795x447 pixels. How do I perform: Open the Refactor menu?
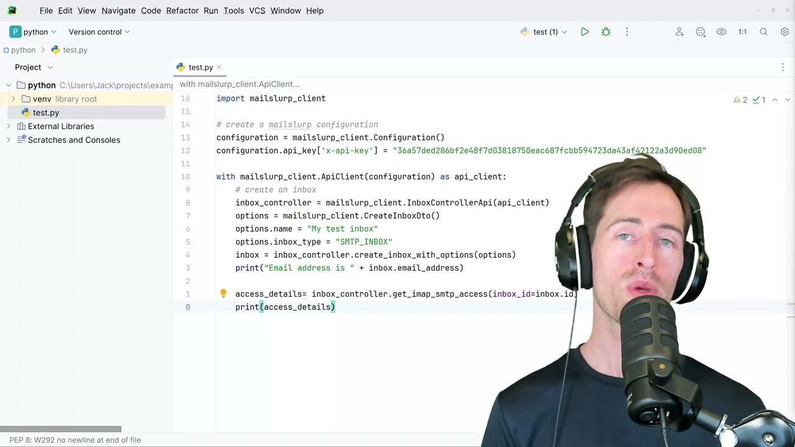click(x=183, y=11)
